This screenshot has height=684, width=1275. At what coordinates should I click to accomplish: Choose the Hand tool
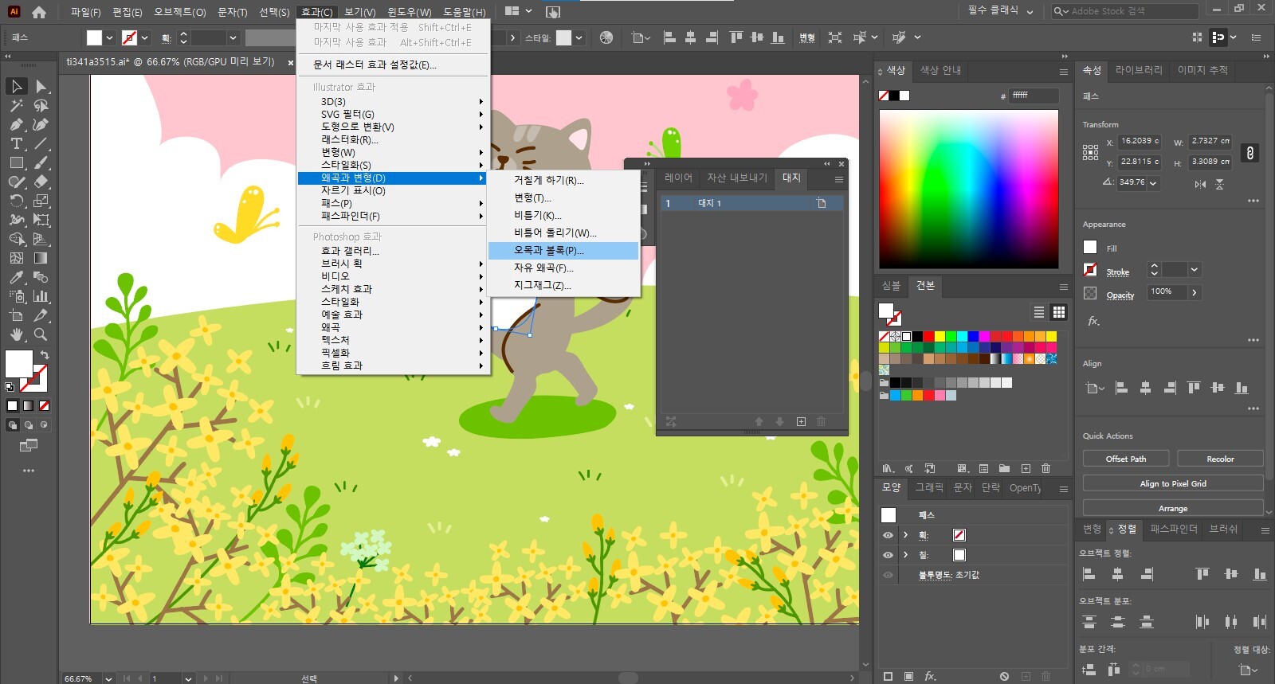pyautogui.click(x=16, y=334)
